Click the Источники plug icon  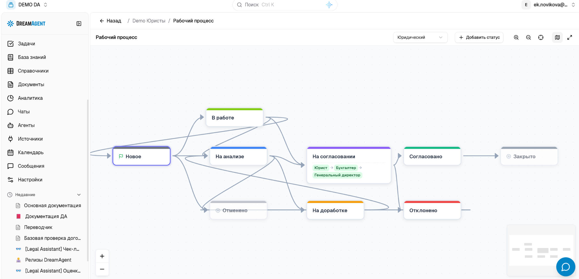point(10,139)
